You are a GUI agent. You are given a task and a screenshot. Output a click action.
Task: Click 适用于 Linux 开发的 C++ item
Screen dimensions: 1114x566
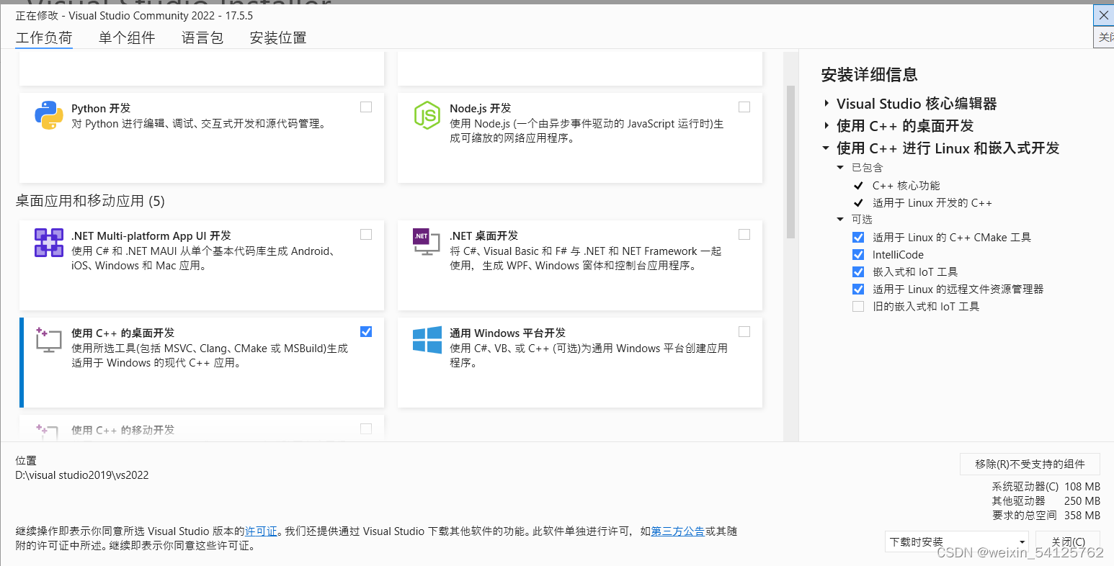932,203
